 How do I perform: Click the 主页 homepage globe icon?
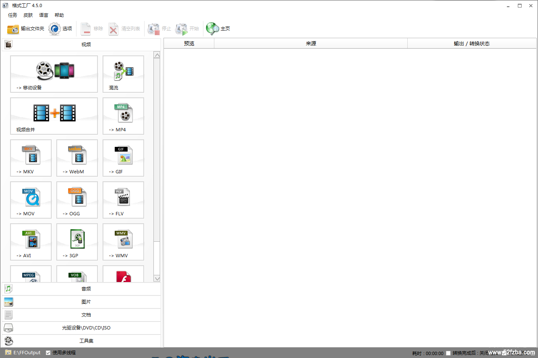[x=213, y=29]
